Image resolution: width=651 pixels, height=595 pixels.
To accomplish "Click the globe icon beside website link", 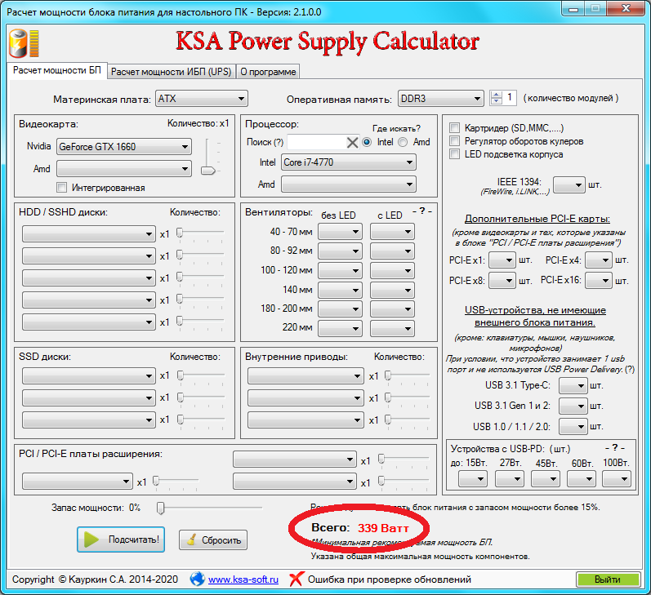I will pos(196,579).
